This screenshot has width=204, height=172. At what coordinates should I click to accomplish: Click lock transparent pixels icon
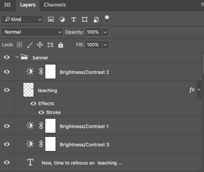click(x=19, y=45)
